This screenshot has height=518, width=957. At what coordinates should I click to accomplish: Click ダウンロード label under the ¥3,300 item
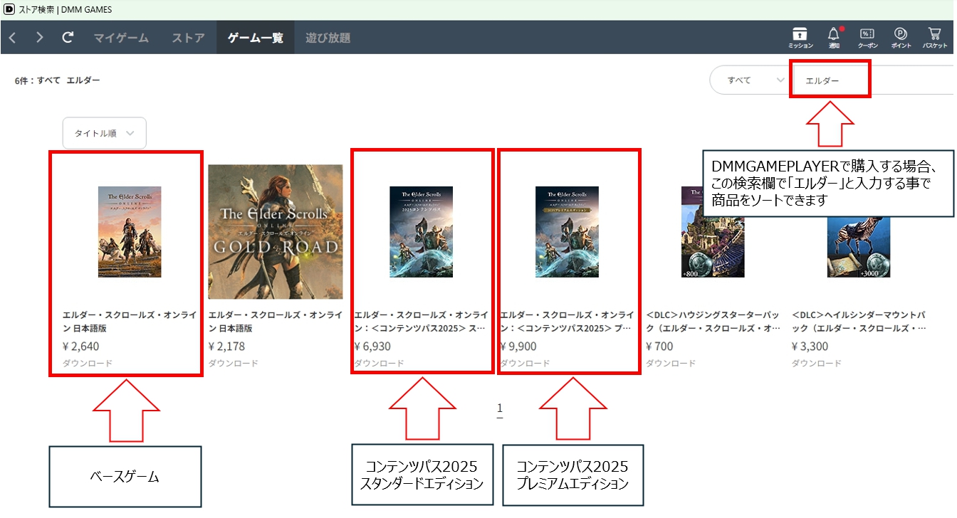click(x=817, y=363)
